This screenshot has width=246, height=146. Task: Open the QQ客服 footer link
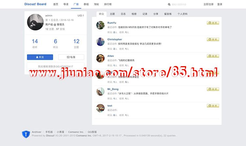pyautogui.click(x=92, y=132)
